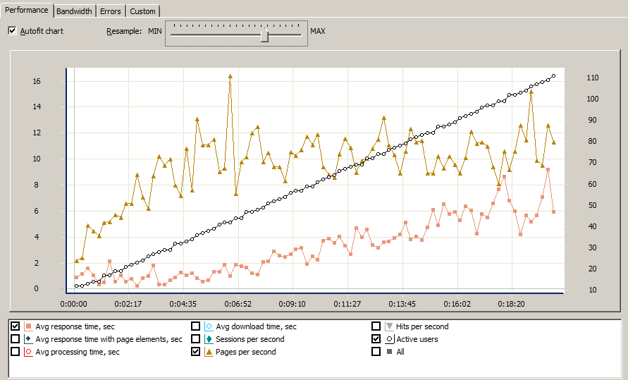Click the white circle Active users icon
The image size is (628, 380).
click(x=389, y=339)
